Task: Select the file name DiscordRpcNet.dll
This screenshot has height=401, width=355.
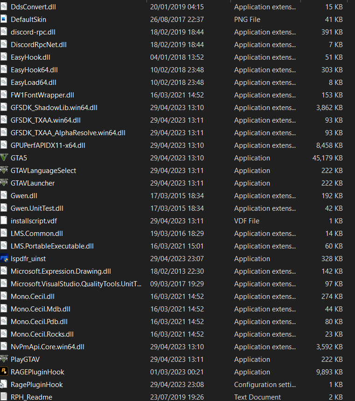Action: click(39, 44)
